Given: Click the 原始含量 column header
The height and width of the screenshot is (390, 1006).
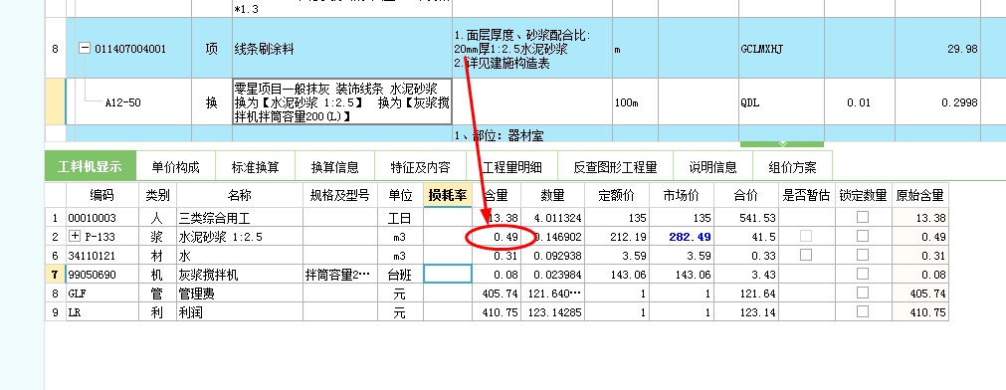Looking at the screenshot, I should coord(920,195).
